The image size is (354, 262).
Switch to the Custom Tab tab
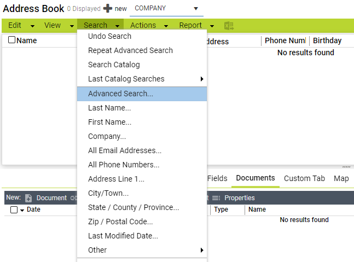point(304,178)
